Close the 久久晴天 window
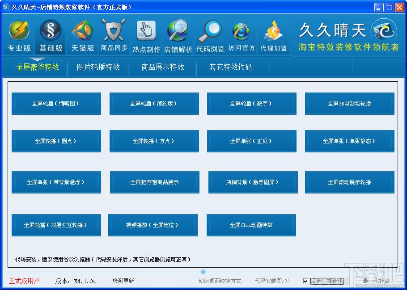Image resolution: width=407 pixels, height=290 pixels. [399, 8]
